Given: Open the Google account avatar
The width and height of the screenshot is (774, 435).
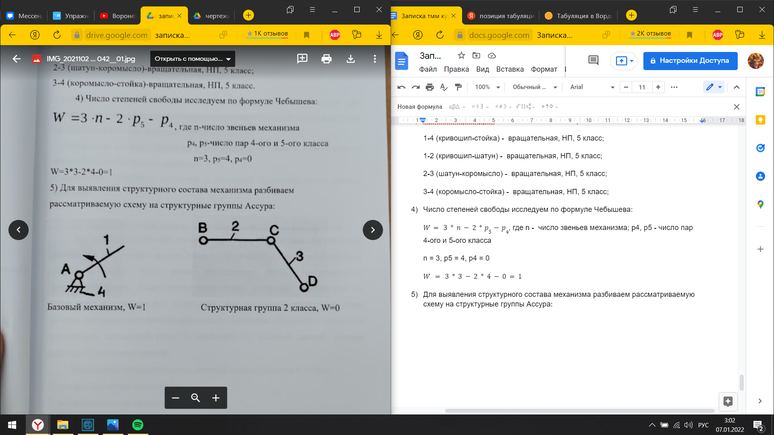Looking at the screenshot, I should tap(755, 61).
